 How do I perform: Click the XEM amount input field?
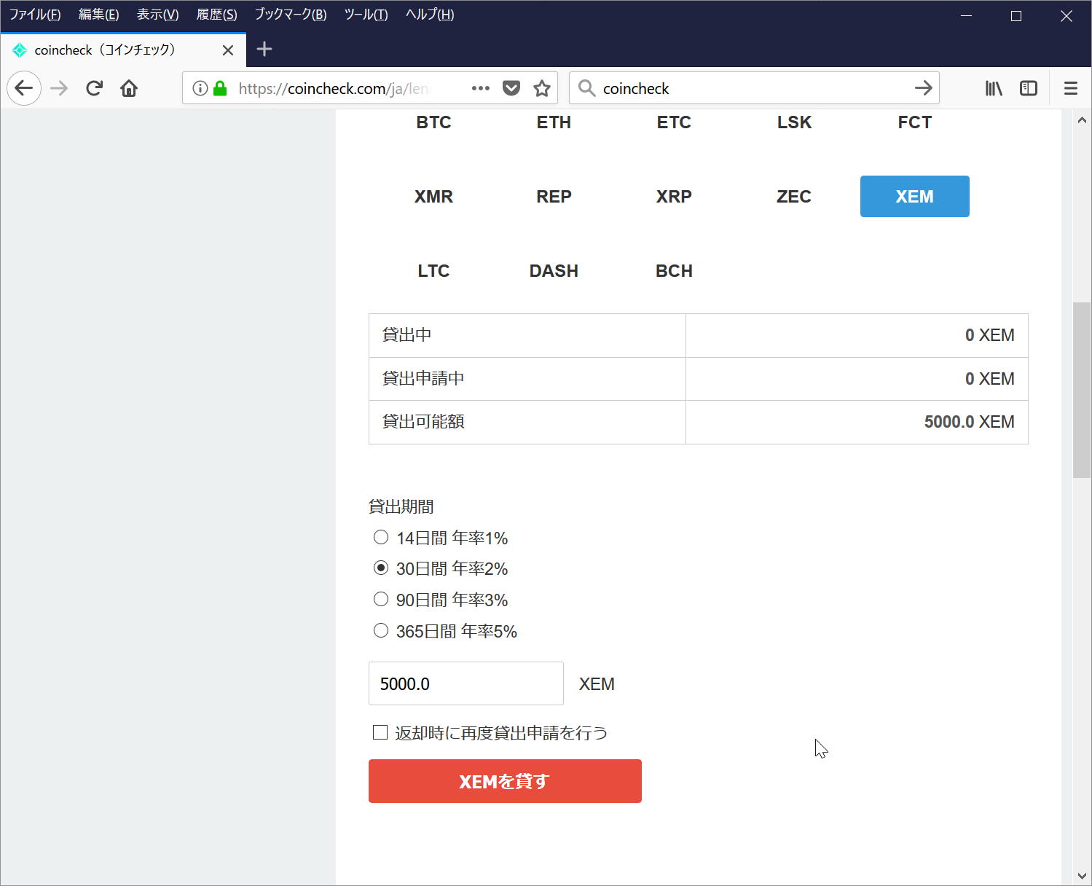(466, 683)
